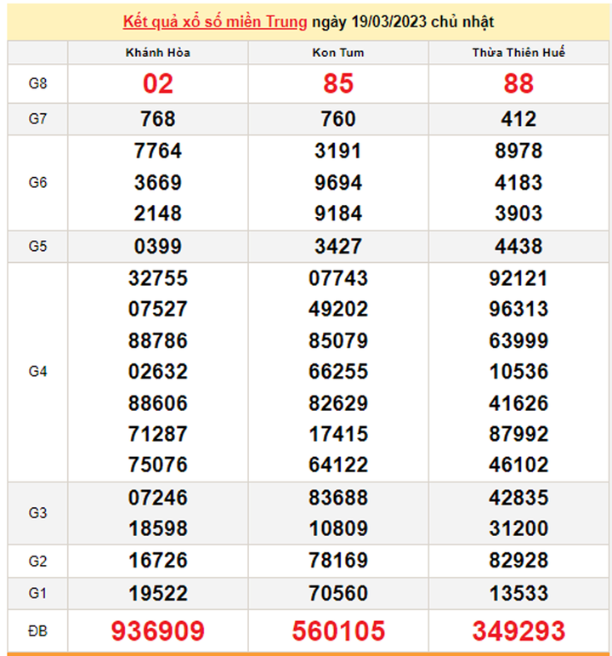This screenshot has width=612, height=656.
Task: Click G7 value 760
Action: tap(338, 119)
